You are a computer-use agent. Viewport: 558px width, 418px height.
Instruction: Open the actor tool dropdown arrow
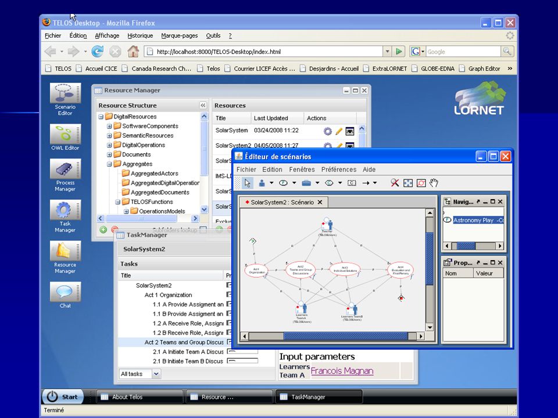[x=271, y=183]
